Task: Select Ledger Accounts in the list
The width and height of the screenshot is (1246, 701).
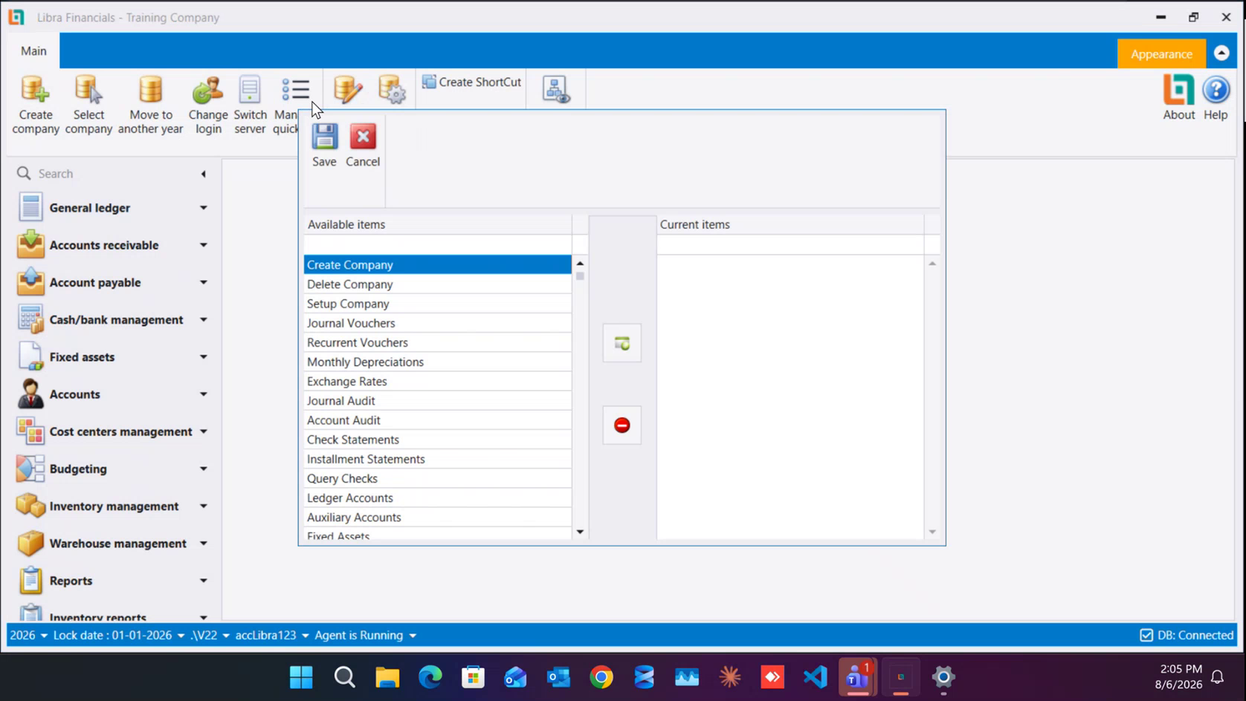Action: pos(437,498)
